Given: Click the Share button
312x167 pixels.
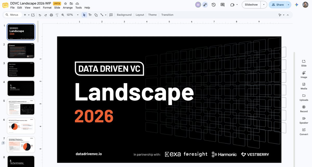Looking at the screenshot, I should tap(277, 5).
